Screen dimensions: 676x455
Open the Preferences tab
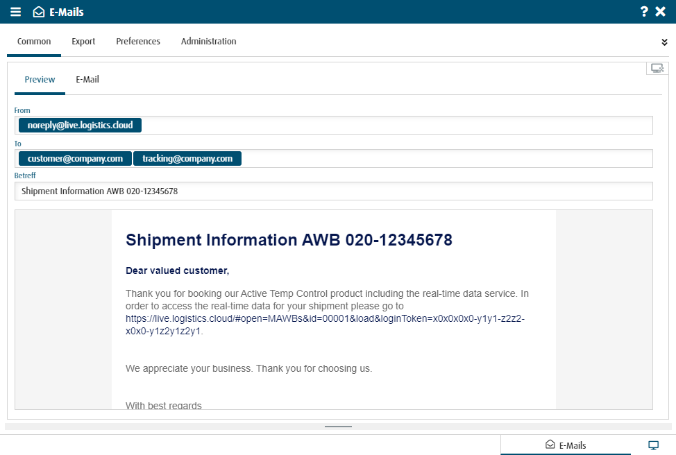pos(138,42)
